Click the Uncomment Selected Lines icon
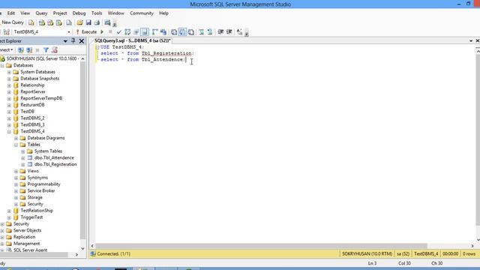Image resolution: width=480 pixels, height=270 pixels. 210,31
